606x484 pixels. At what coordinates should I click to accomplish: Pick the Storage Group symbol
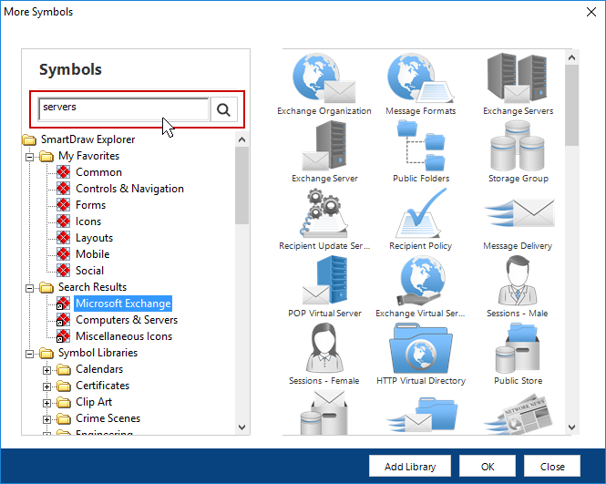tap(518, 146)
